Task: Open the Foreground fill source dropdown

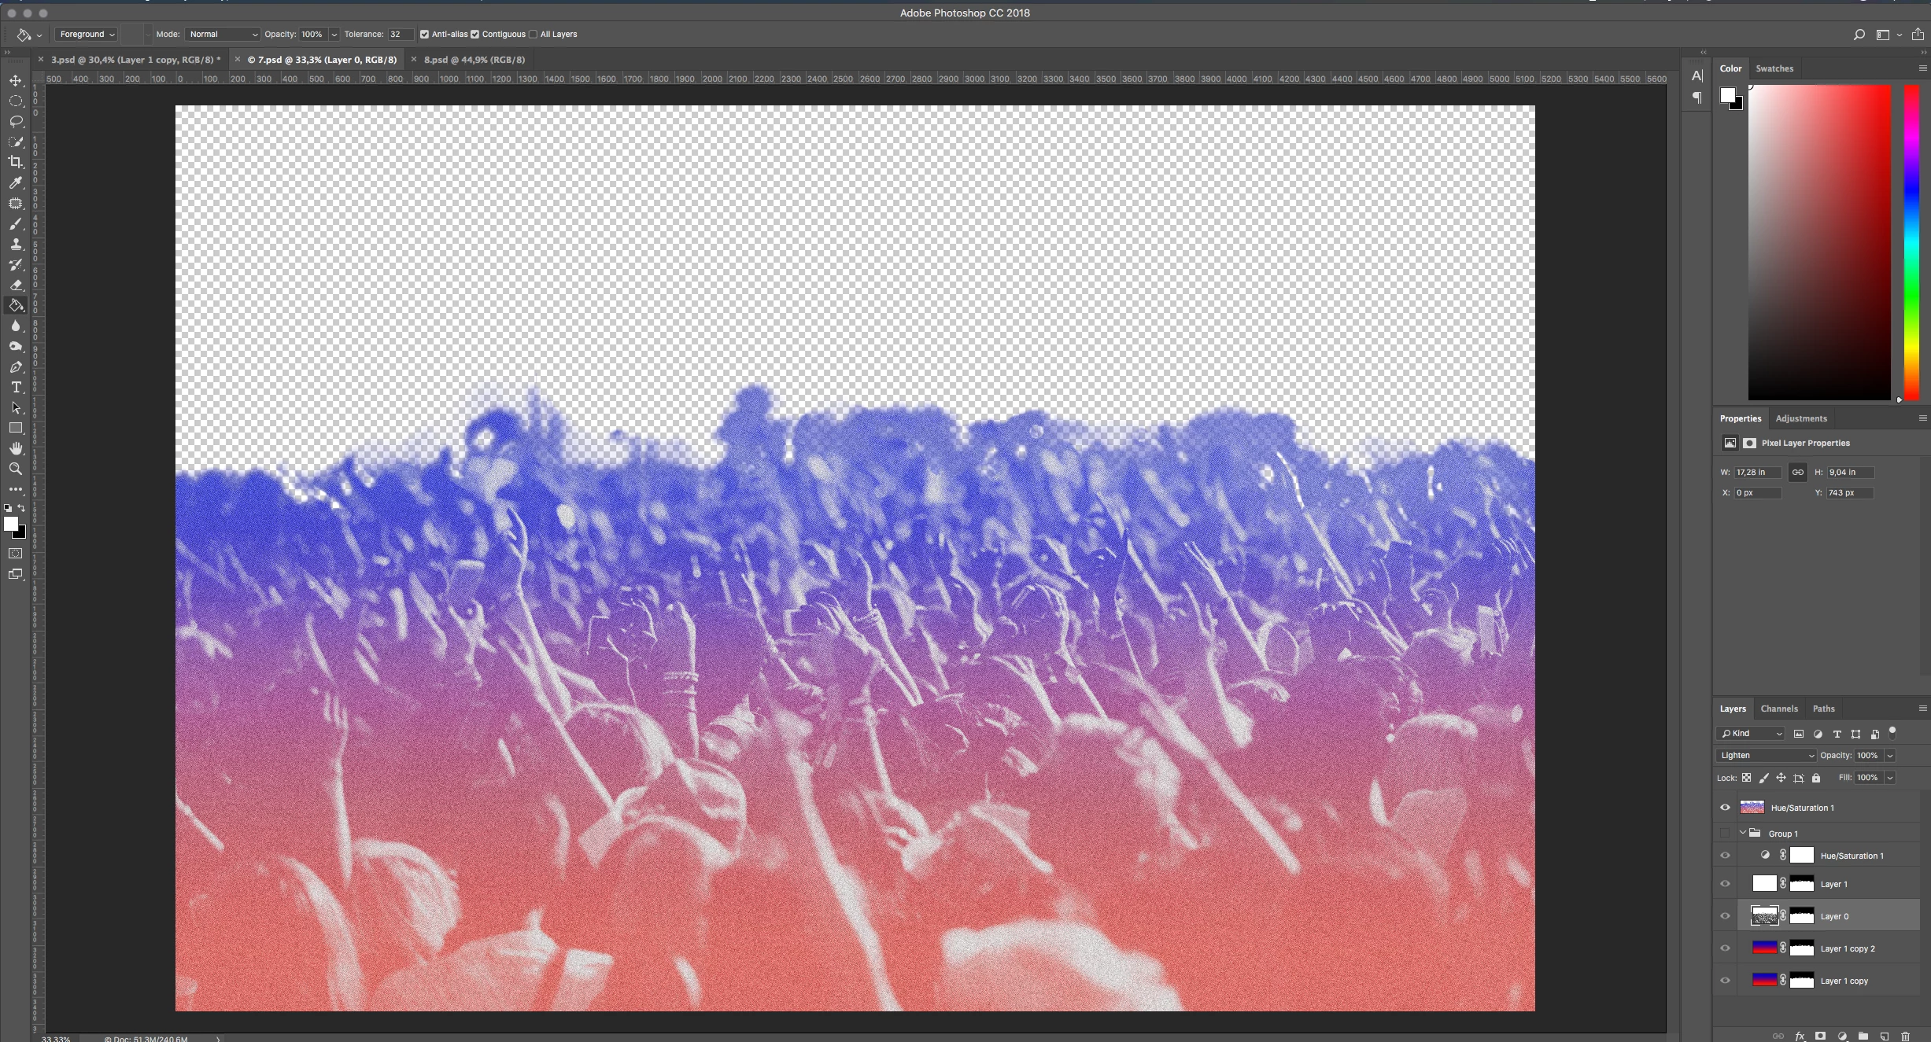Action: pyautogui.click(x=87, y=35)
